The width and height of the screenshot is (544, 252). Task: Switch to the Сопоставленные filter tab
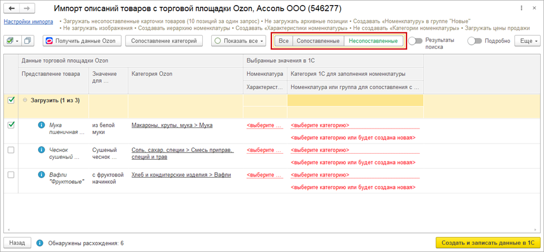point(318,41)
